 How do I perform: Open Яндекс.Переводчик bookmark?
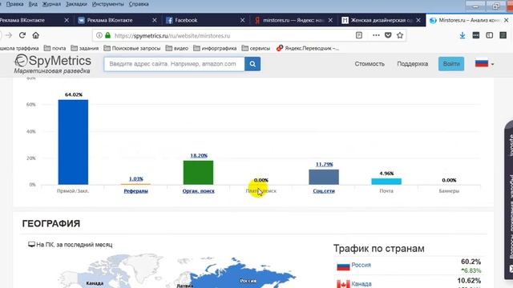coord(308,48)
